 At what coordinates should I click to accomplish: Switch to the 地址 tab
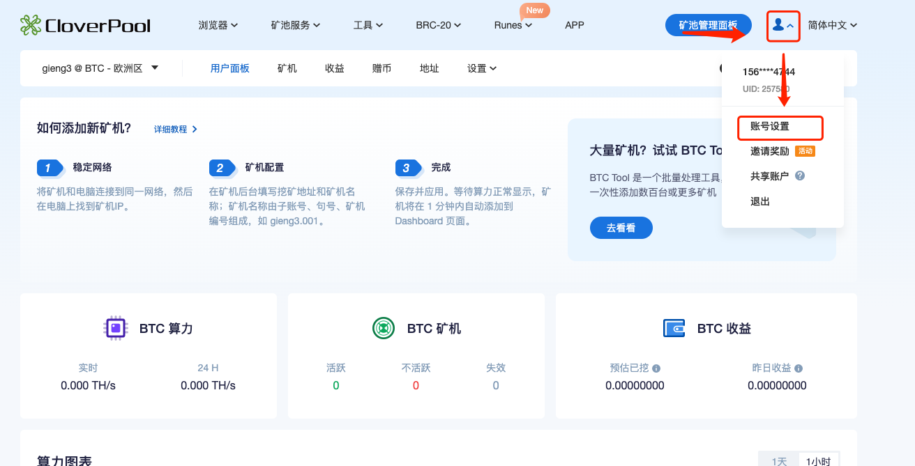point(430,68)
